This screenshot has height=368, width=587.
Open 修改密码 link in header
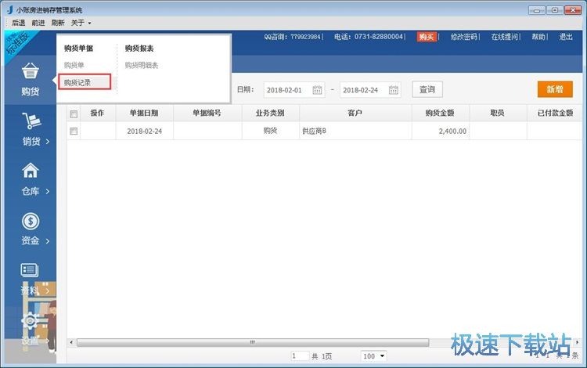464,37
